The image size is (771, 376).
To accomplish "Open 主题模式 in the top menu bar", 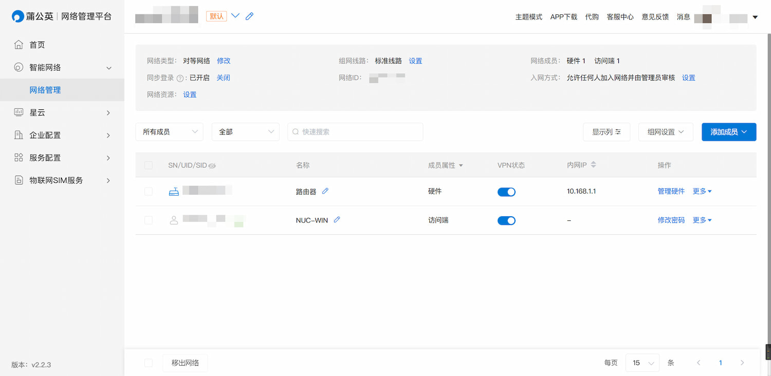I will (x=529, y=16).
